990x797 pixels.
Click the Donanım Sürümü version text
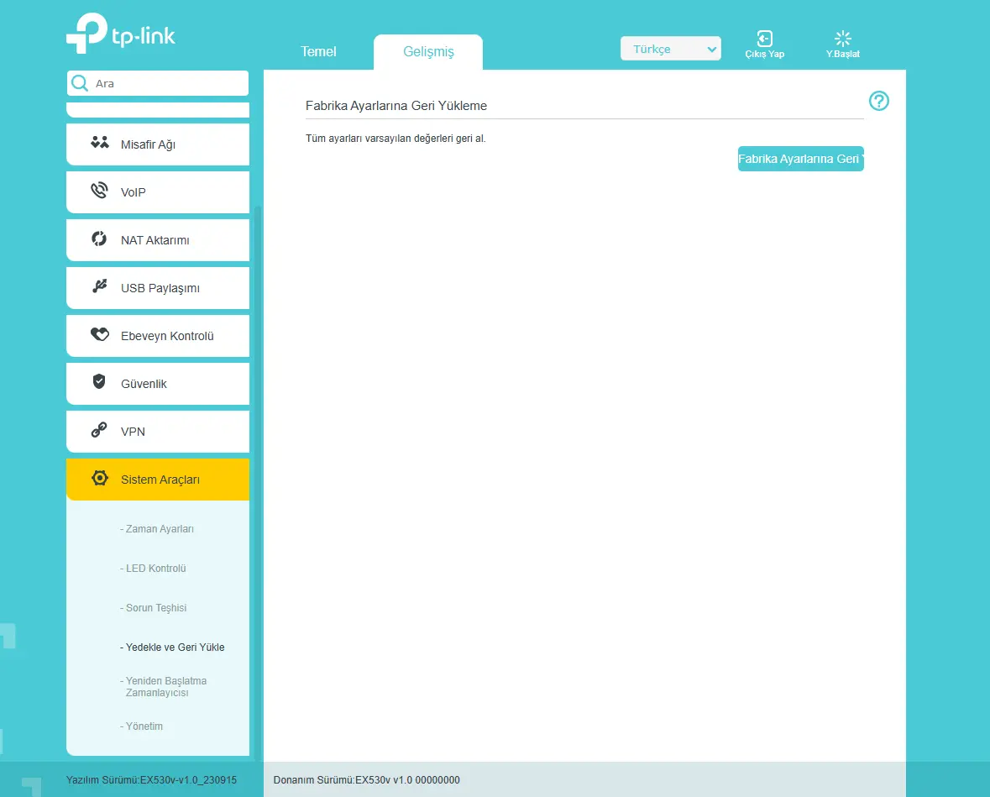366,780
